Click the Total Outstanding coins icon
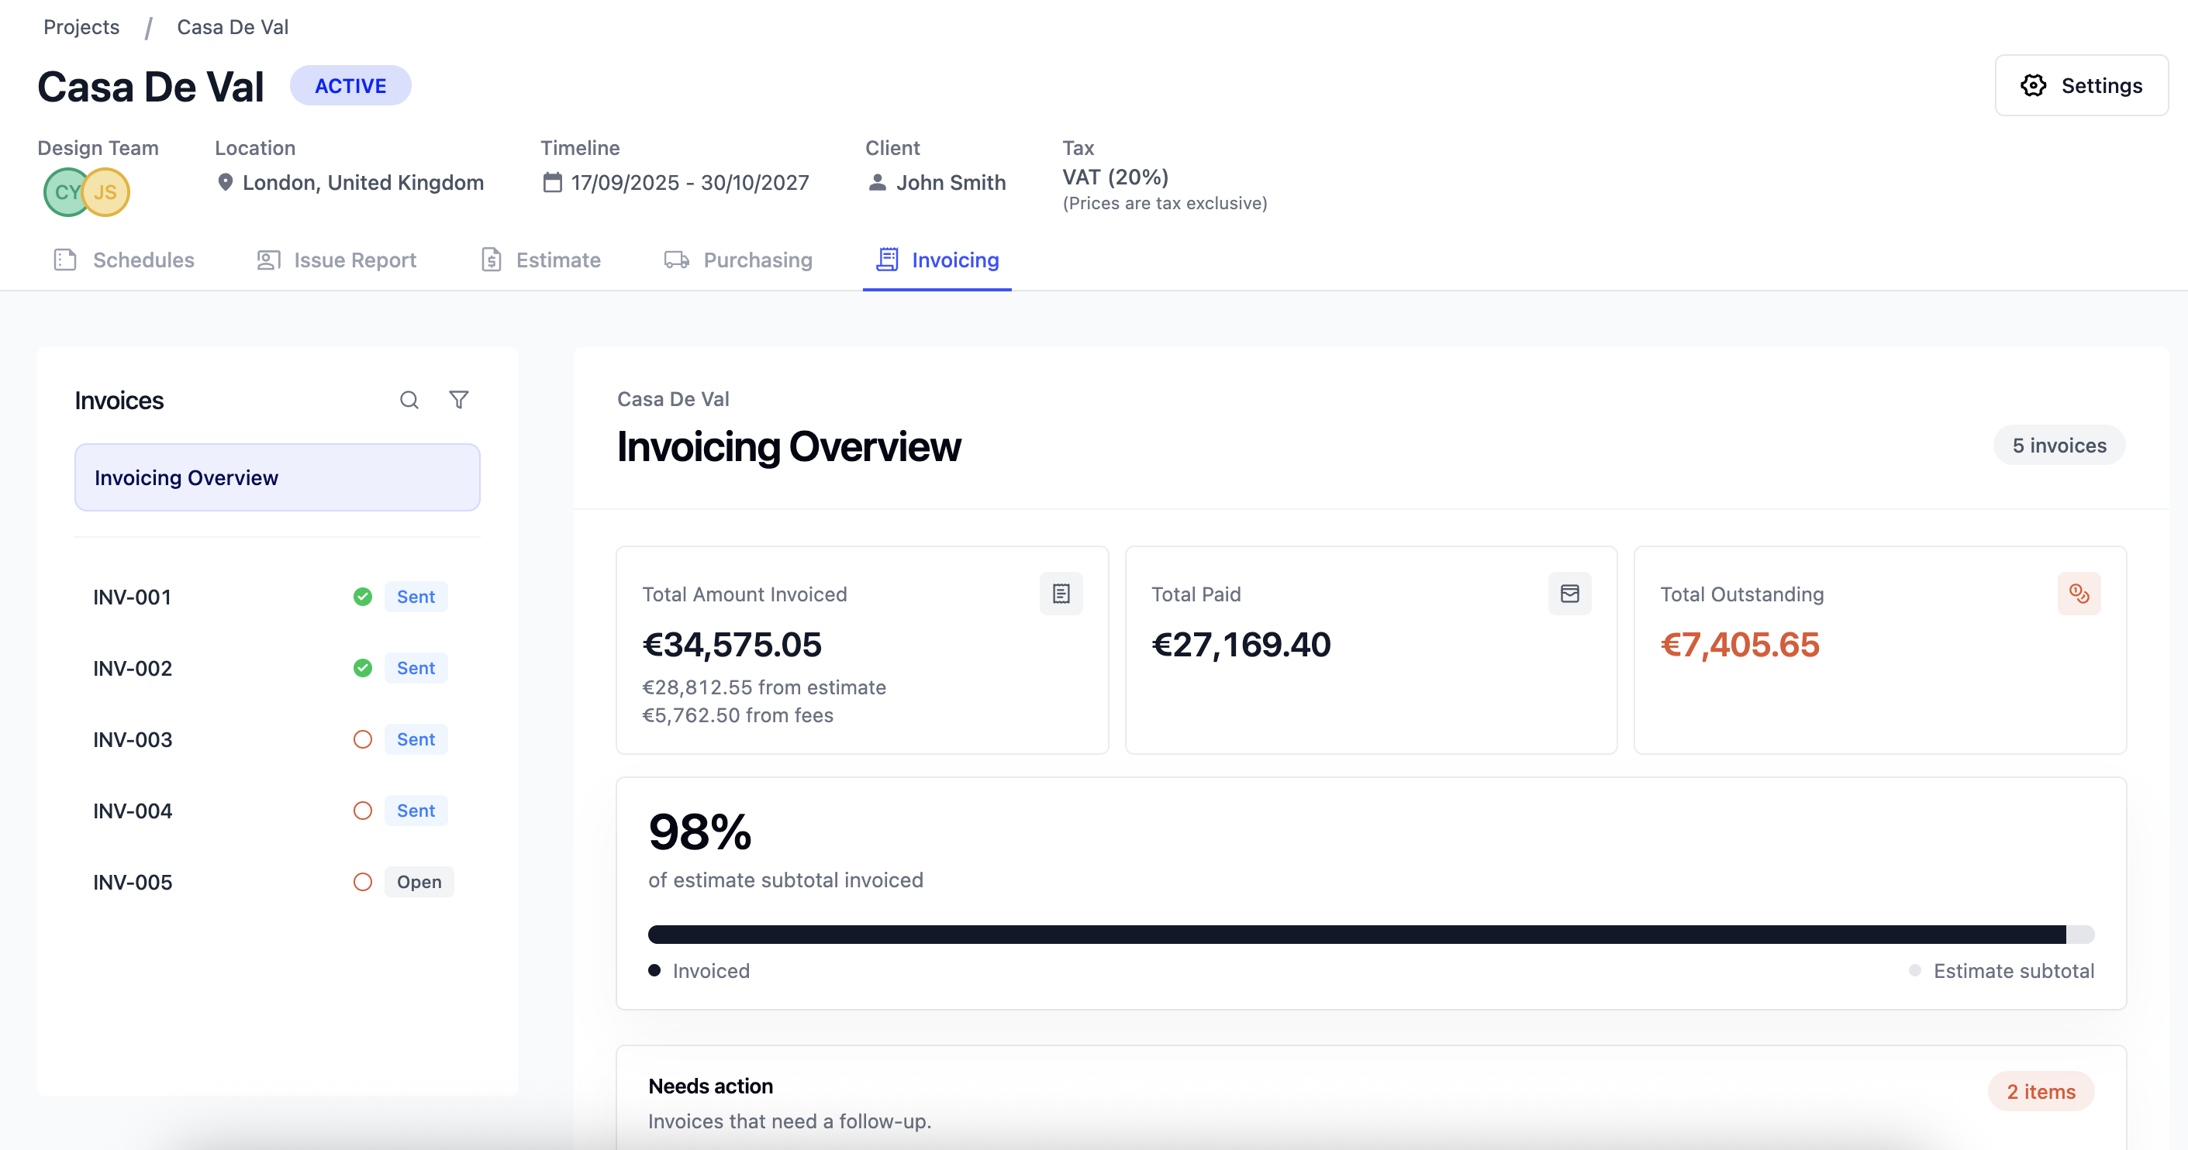This screenshot has height=1150, width=2188. [x=2079, y=594]
